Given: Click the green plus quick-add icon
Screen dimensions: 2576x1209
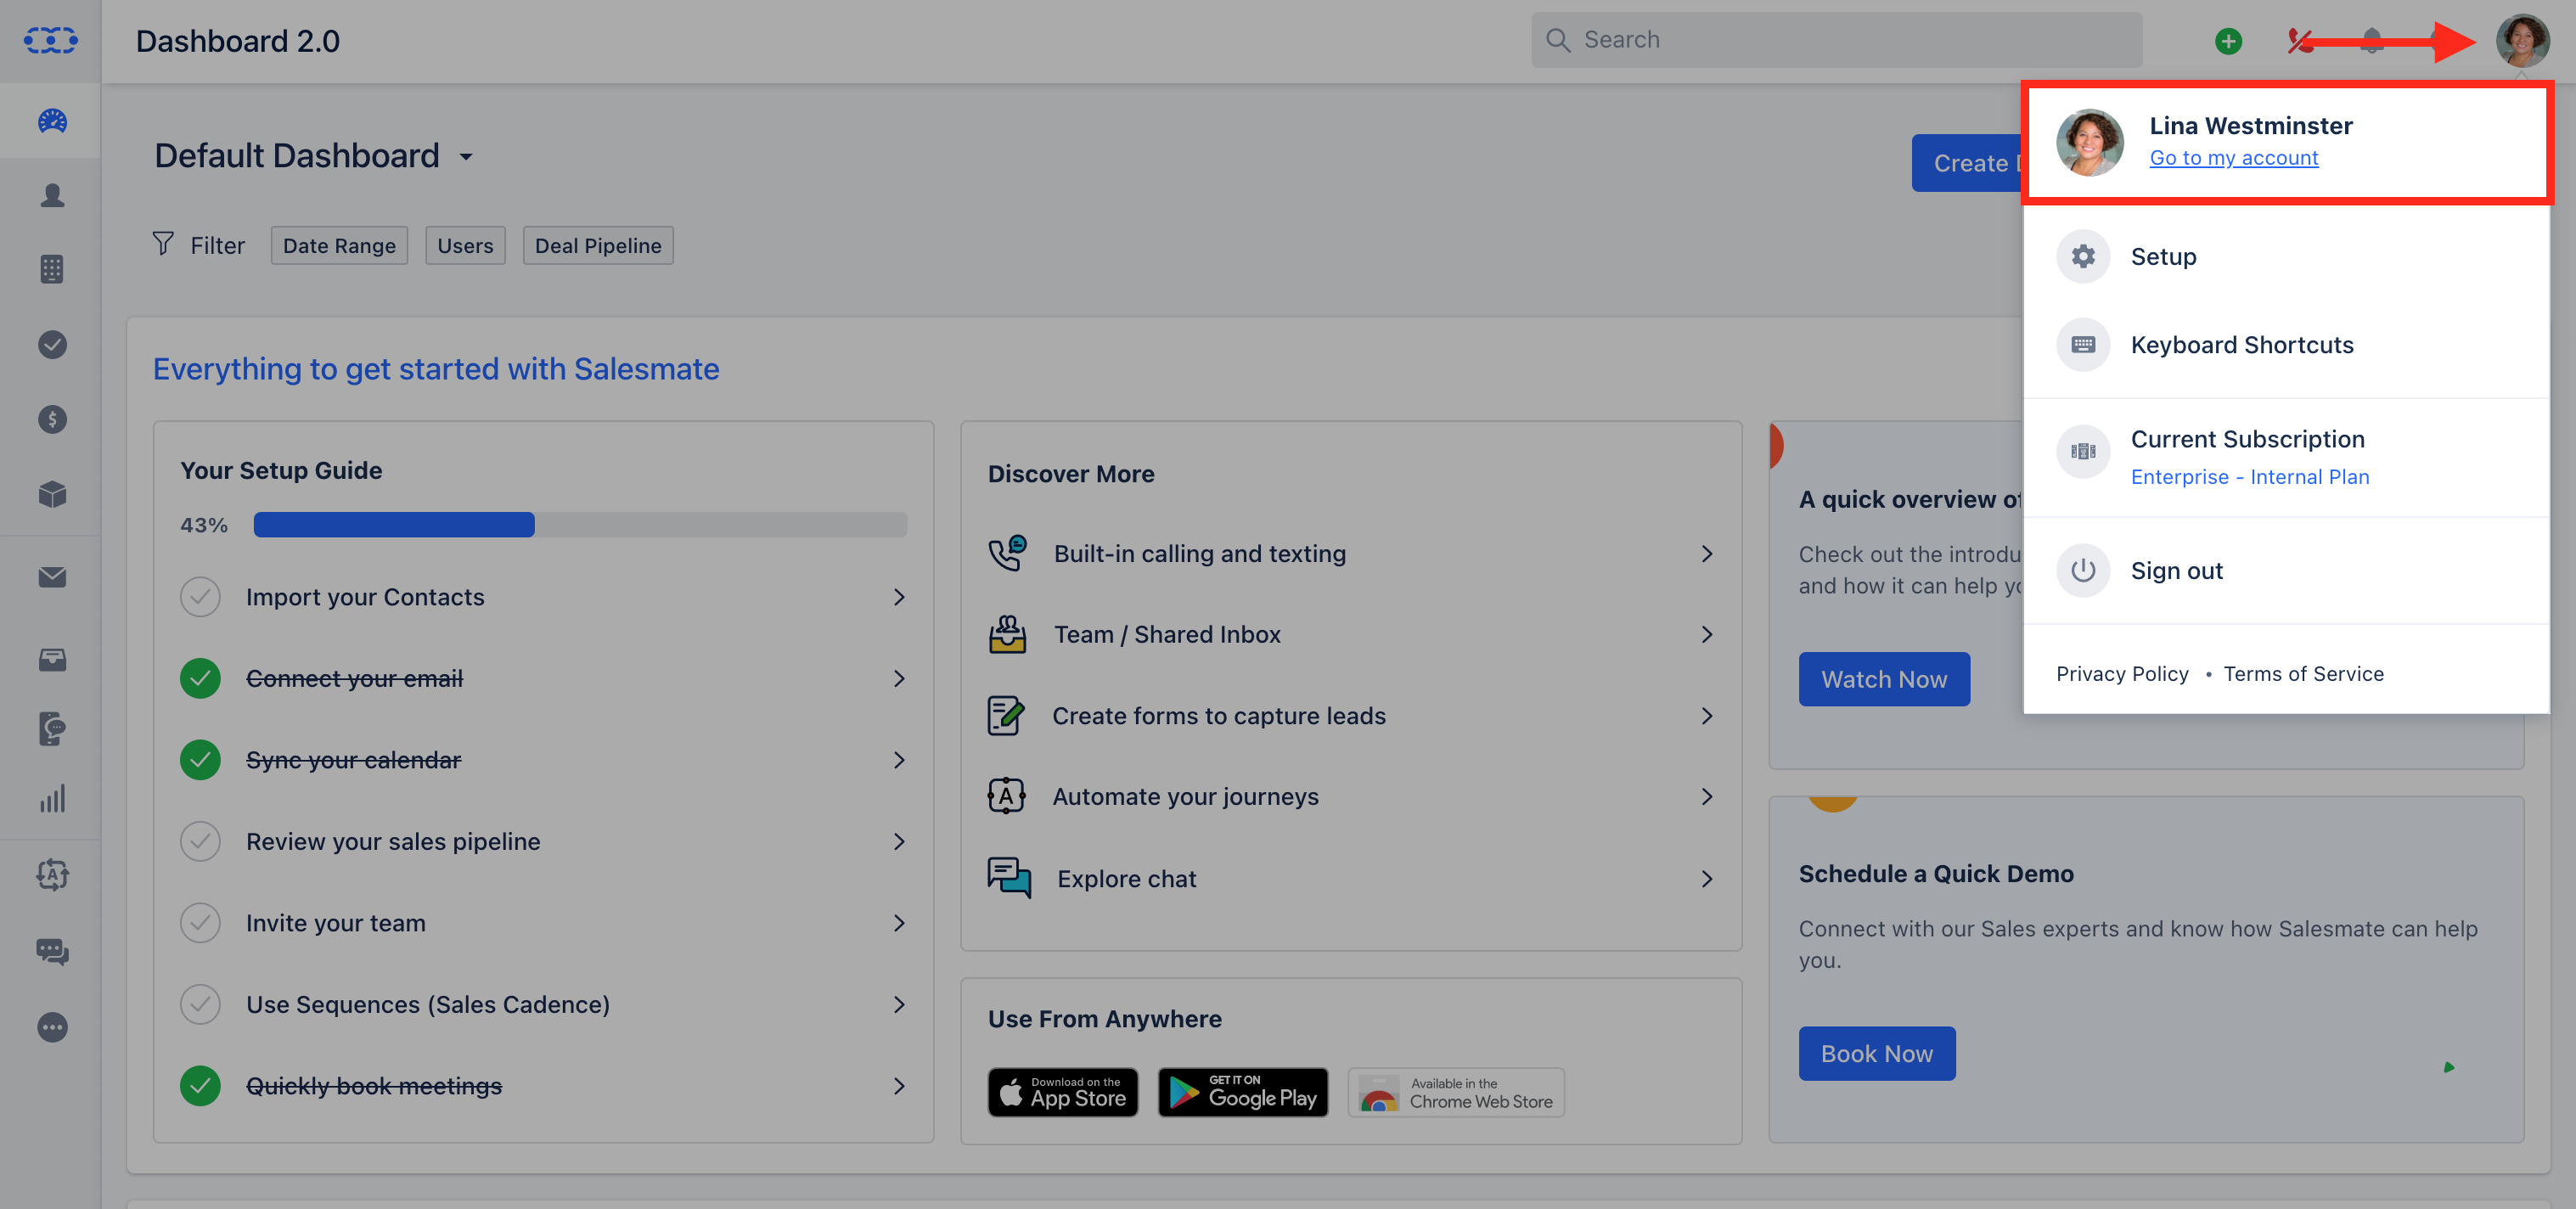Looking at the screenshot, I should pos(2228,41).
